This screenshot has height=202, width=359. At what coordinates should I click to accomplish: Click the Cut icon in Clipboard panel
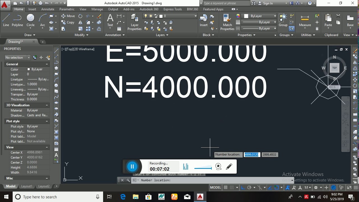point(338,16)
